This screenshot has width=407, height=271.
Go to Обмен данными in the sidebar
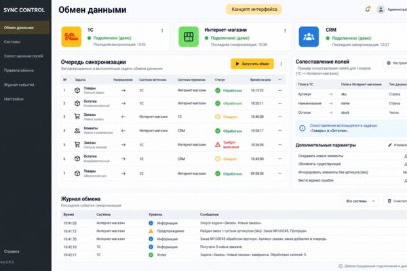[x=25, y=28]
